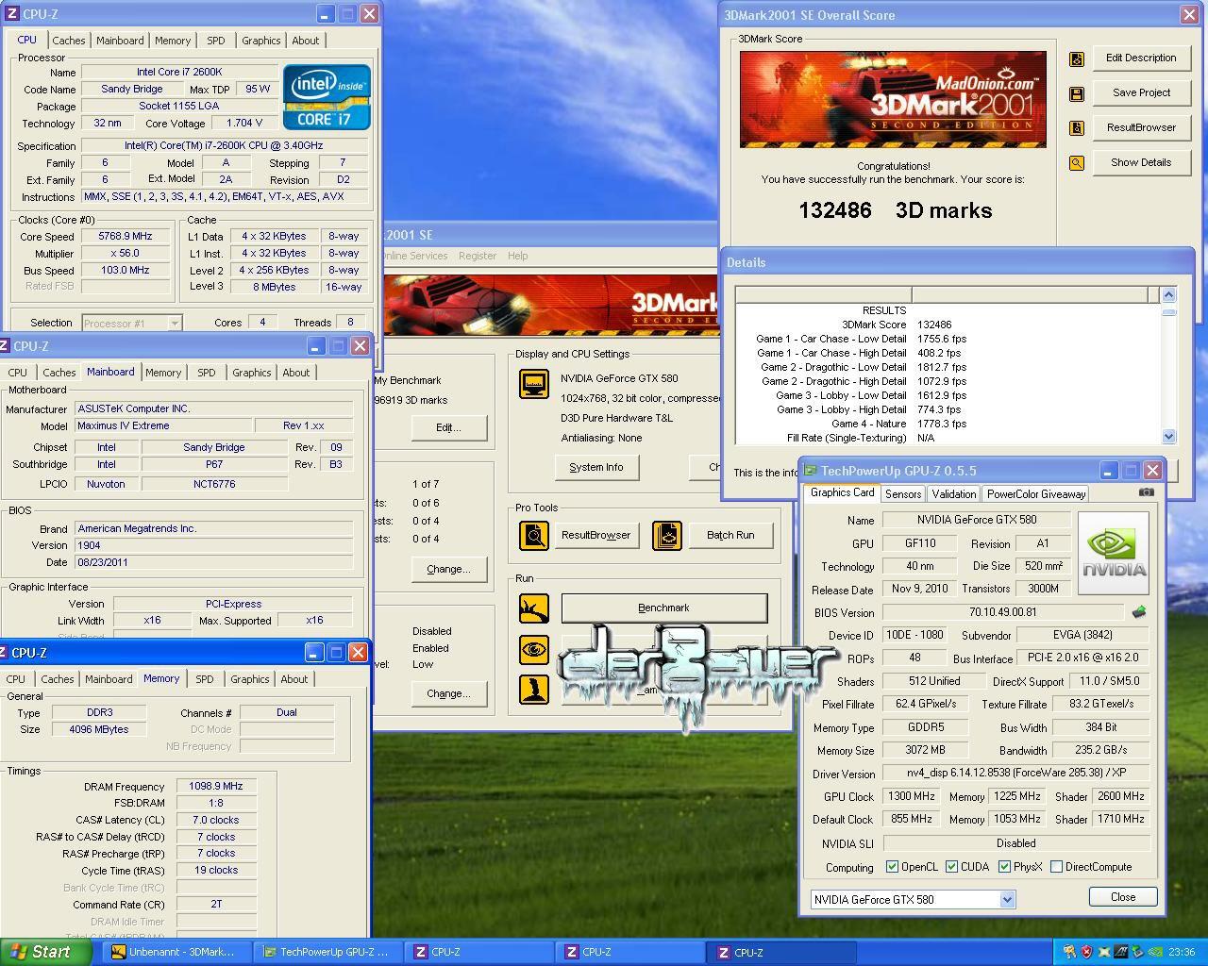Open the PowerColor Giveaway tab in GPU-Z
1208x966 pixels.
(x=1036, y=494)
